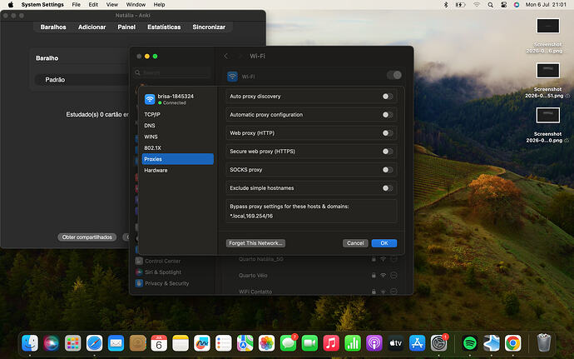Open the Apple menu
The width and height of the screenshot is (574, 359).
pyautogui.click(x=11, y=5)
